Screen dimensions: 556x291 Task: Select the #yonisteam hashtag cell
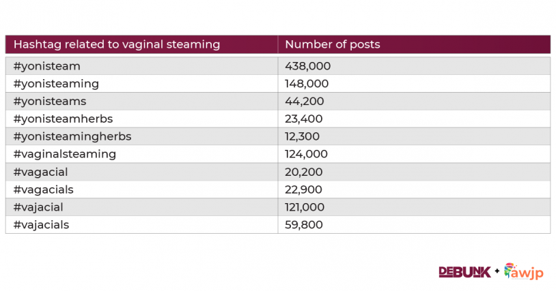(47, 66)
